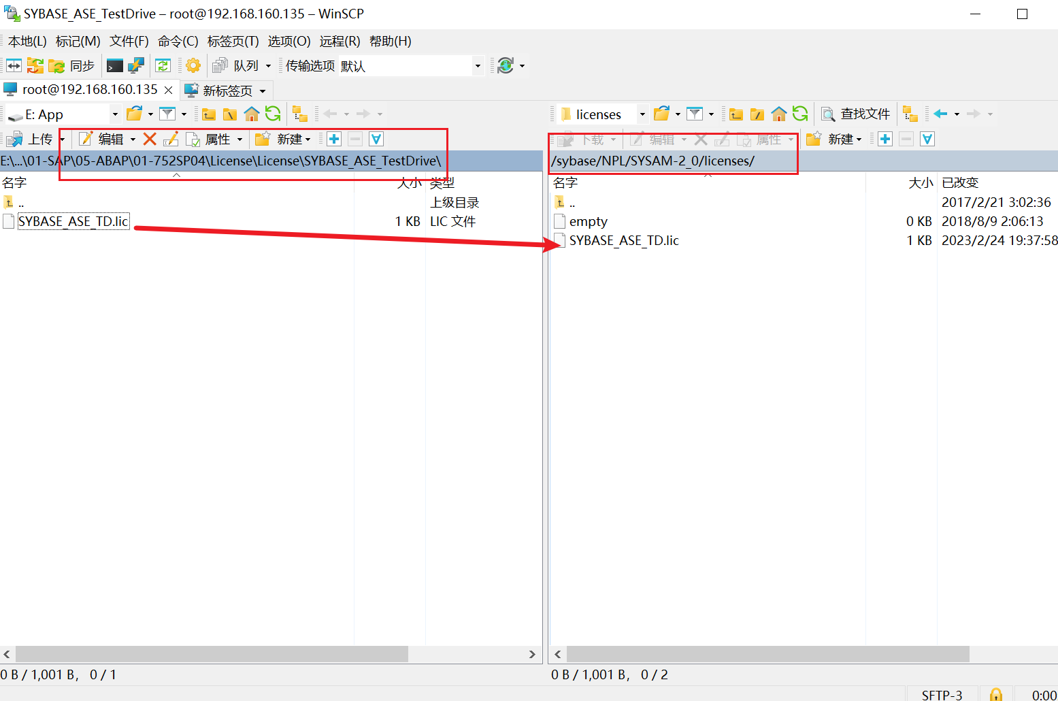1058x701 pixels.
Task: Go to remote parent directory icon
Action: [735, 114]
